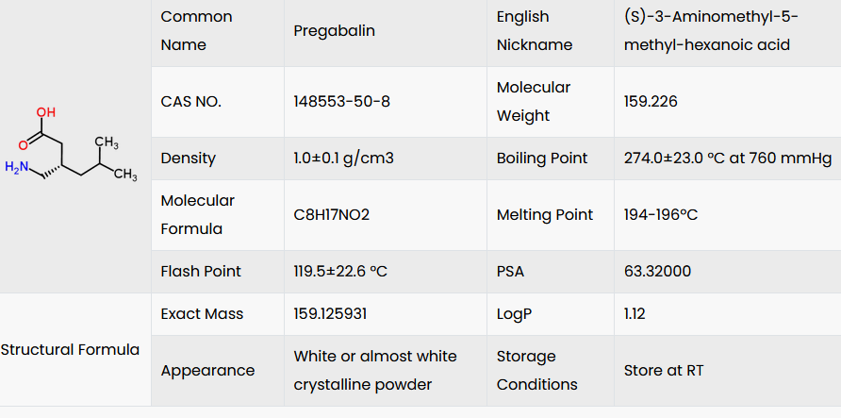The image size is (841, 418).
Task: Select the melting point 194-196°C value
Action: coord(661,214)
